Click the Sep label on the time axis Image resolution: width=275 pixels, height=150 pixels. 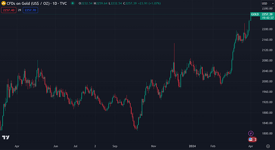[115, 146]
